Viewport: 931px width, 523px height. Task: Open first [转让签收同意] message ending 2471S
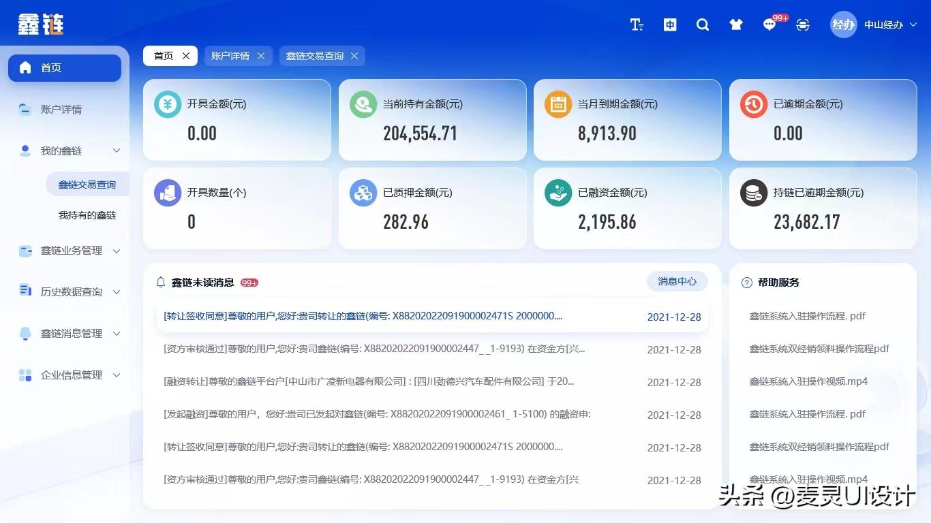(x=432, y=317)
